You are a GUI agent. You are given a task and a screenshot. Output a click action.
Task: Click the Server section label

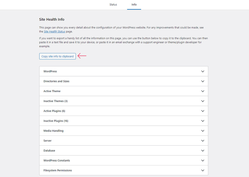(48, 141)
